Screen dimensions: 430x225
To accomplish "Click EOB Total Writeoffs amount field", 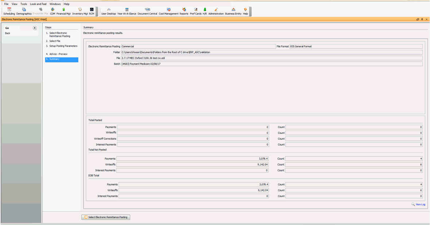I will pyautogui.click(x=194, y=190).
